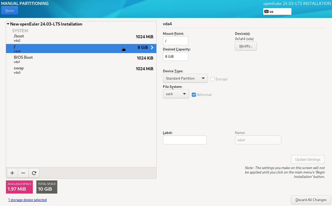
Task: Open the 1 storage device selected link
Action: (x=27, y=200)
